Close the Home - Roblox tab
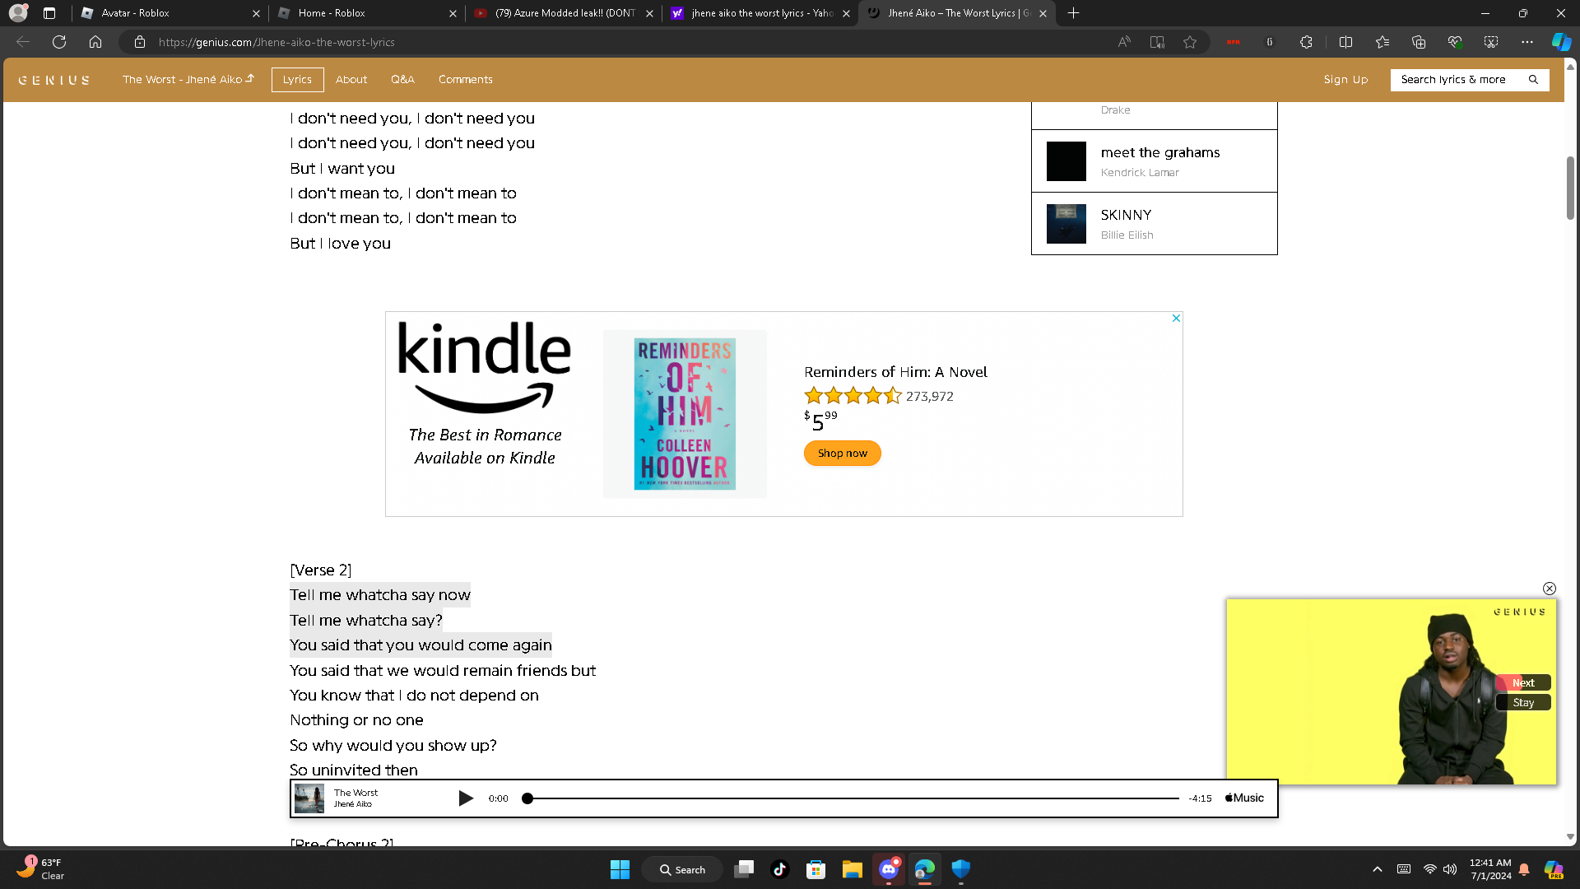 [x=453, y=13]
